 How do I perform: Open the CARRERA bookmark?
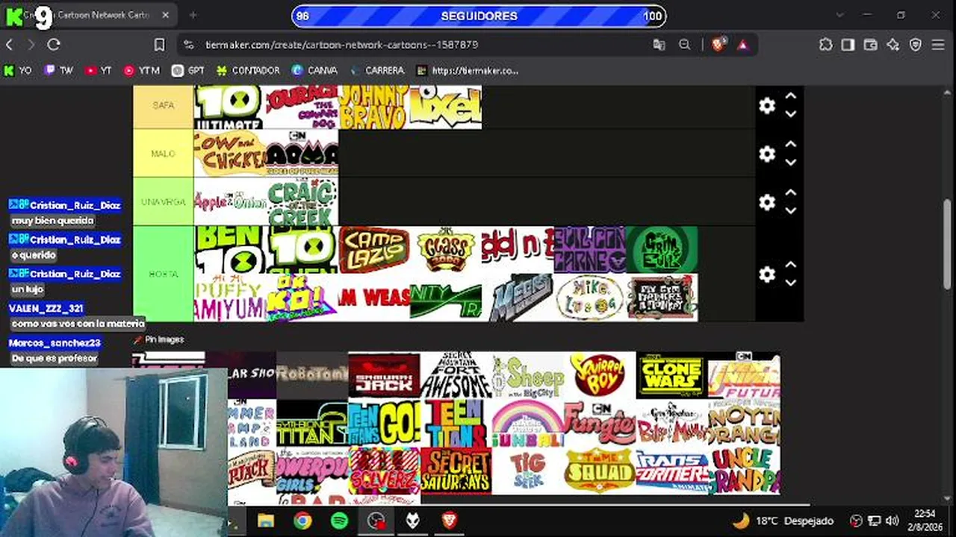pos(376,71)
